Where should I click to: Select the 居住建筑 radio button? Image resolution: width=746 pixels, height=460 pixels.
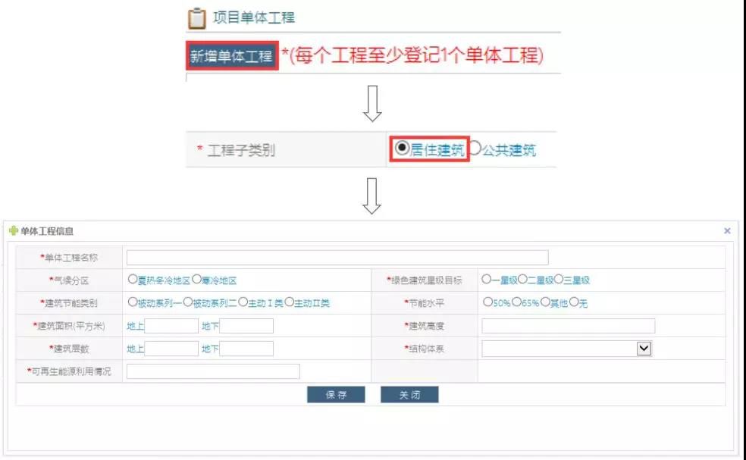[402, 148]
